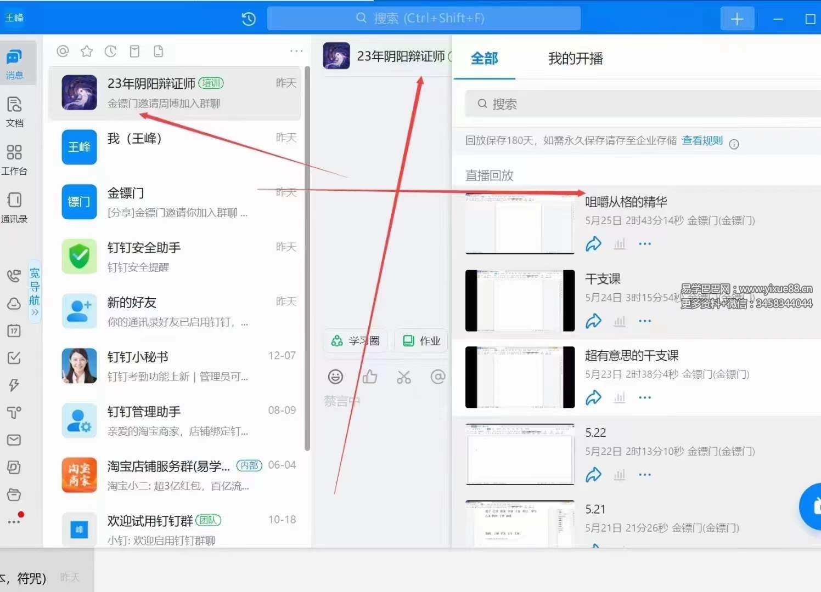Screen dimensions: 821x592
Task: View statistics for 干支课 replay
Action: pos(620,321)
